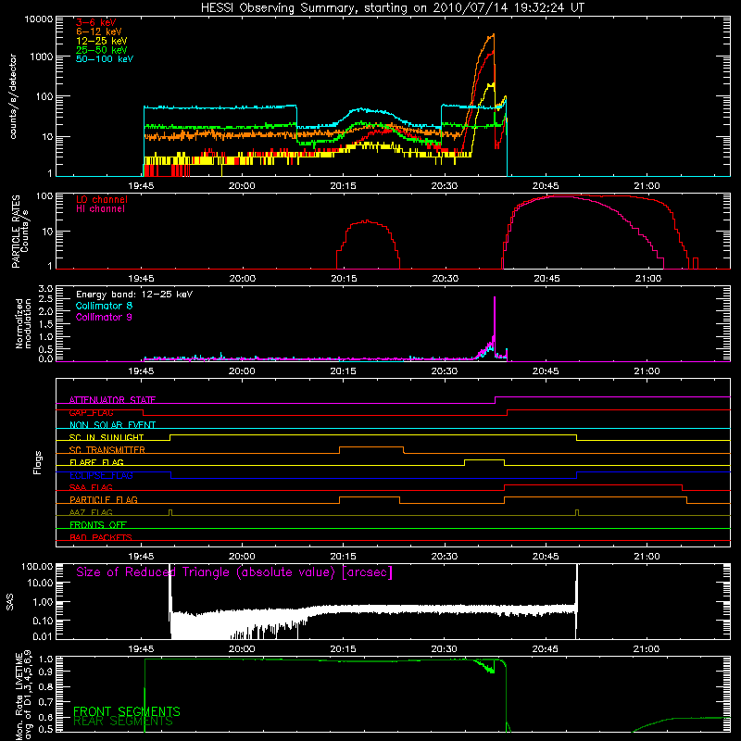Viewport: 741px width, 741px height.
Task: Select the 50-100 keV legend label
Action: tap(105, 59)
